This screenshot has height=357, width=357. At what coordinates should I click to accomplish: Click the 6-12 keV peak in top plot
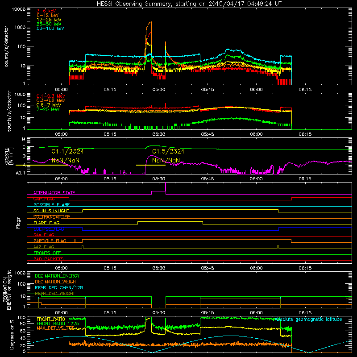[x=150, y=22]
